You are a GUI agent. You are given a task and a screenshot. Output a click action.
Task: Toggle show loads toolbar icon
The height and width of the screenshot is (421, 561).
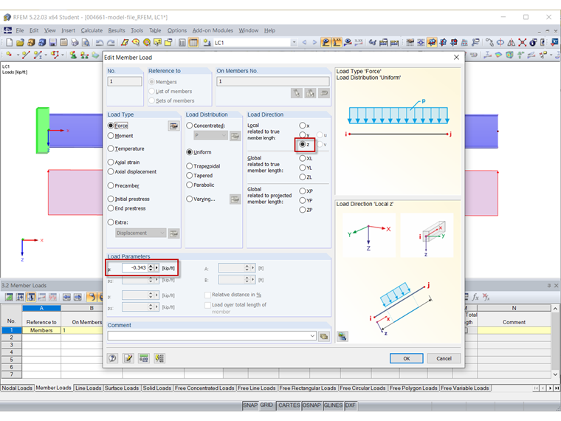326,43
